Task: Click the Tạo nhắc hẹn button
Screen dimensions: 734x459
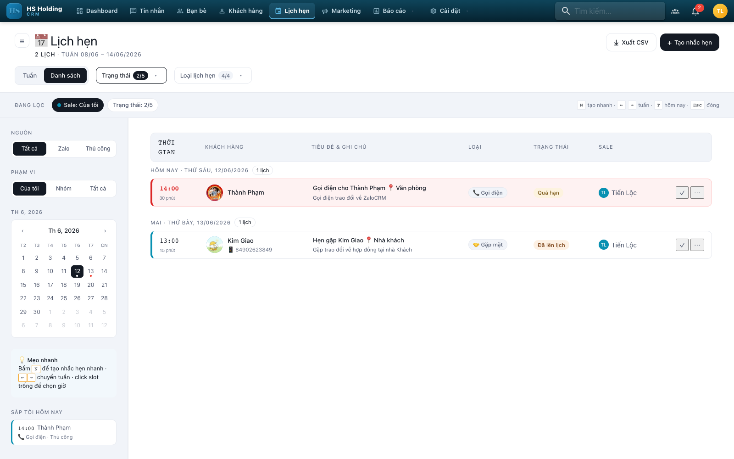Action: [690, 42]
